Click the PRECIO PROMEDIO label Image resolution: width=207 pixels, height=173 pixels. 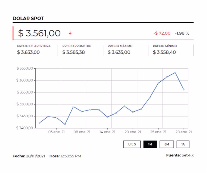point(77,46)
